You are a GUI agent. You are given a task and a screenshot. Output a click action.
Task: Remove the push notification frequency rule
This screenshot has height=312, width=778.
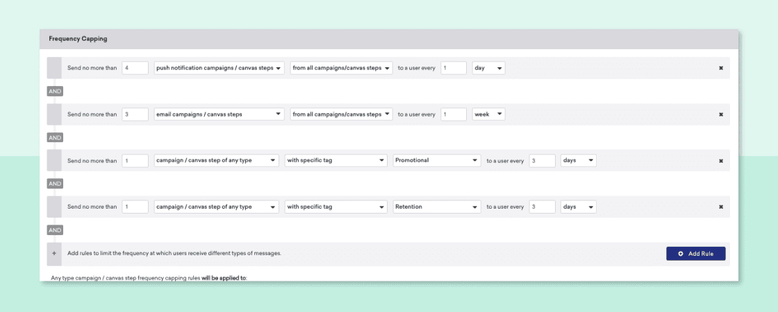click(720, 68)
